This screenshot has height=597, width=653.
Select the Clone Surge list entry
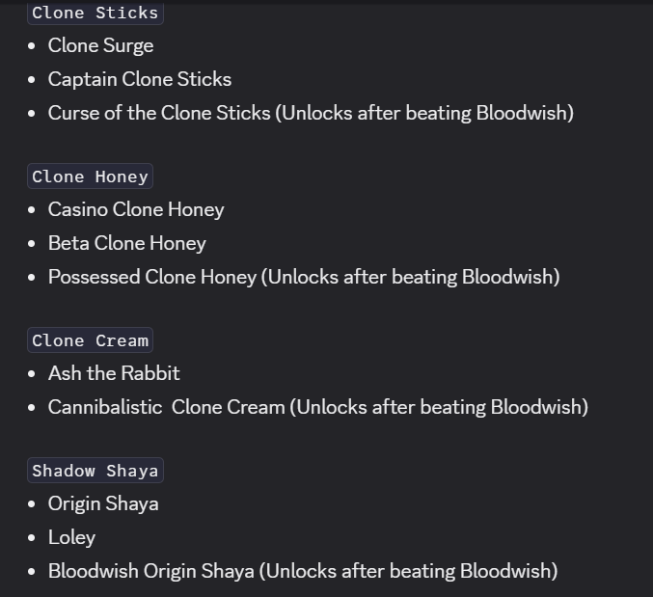point(100,45)
